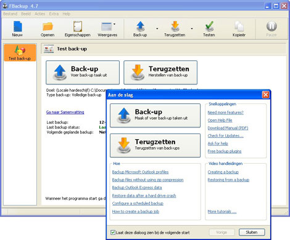The height and width of the screenshot is (240, 290).
Task: Click the Ask for help link
Action: (x=218, y=143)
